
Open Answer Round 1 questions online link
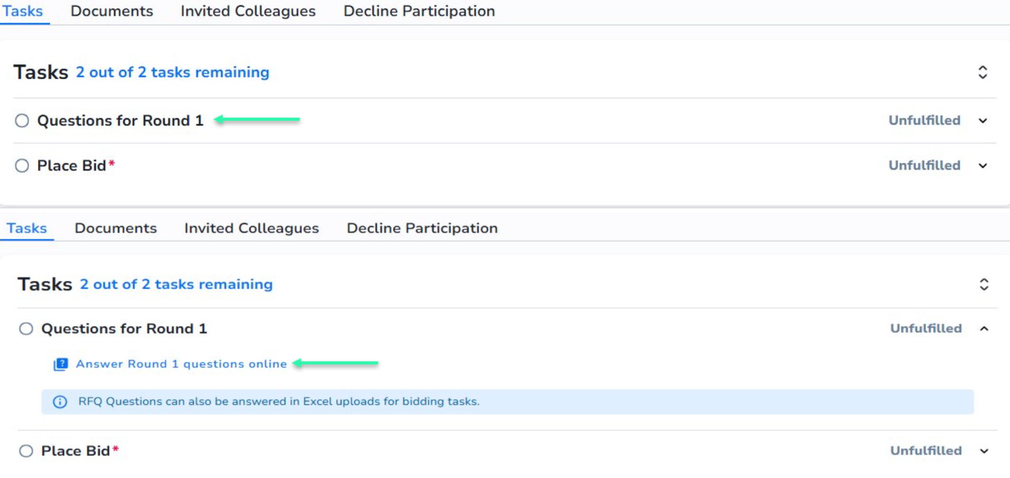coord(181,364)
